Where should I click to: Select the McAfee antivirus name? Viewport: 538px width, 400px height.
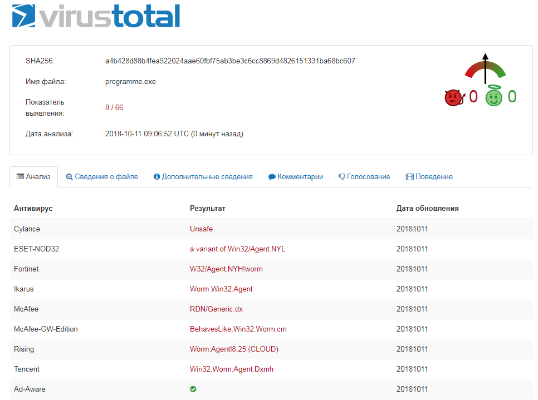[26, 309]
